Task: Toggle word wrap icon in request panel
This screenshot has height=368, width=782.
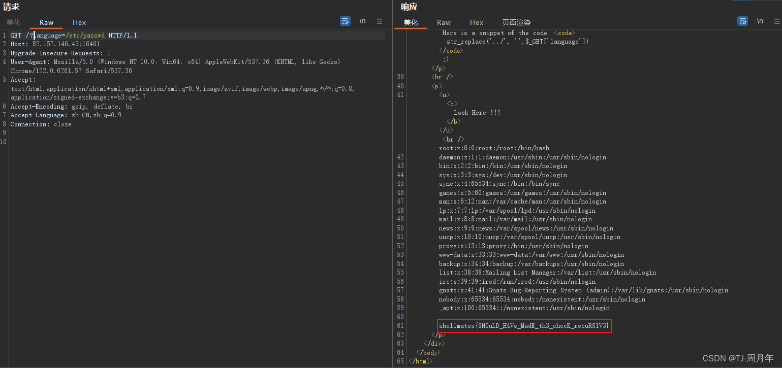Action: pyautogui.click(x=345, y=21)
